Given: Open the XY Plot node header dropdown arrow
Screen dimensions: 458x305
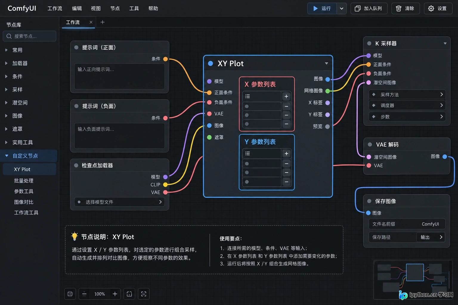Looking at the screenshot, I should pyautogui.click(x=327, y=63).
